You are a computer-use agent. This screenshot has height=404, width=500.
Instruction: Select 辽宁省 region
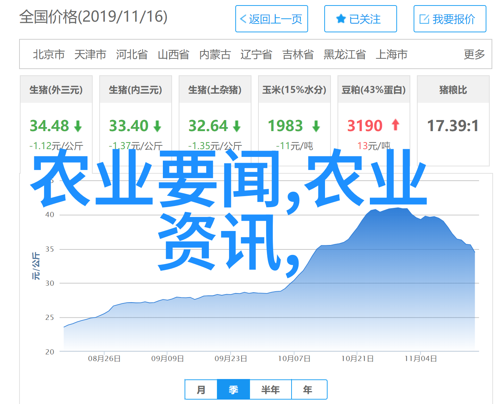(x=257, y=54)
